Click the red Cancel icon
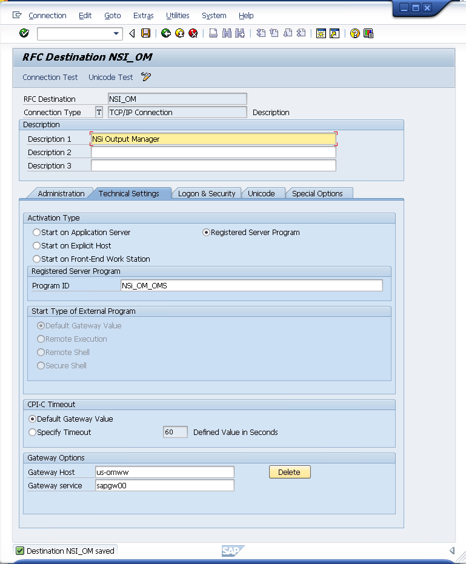 coord(193,33)
